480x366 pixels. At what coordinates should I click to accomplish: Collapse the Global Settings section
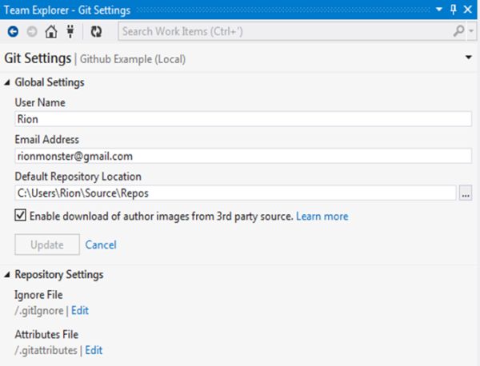[8, 82]
